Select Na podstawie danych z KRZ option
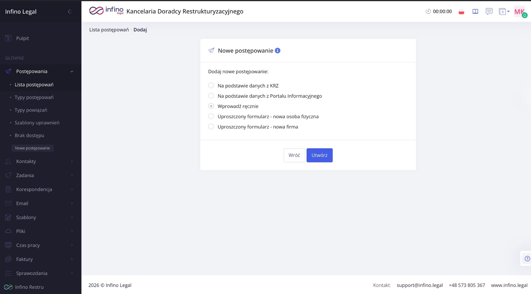This screenshot has height=294, width=531. click(211, 86)
